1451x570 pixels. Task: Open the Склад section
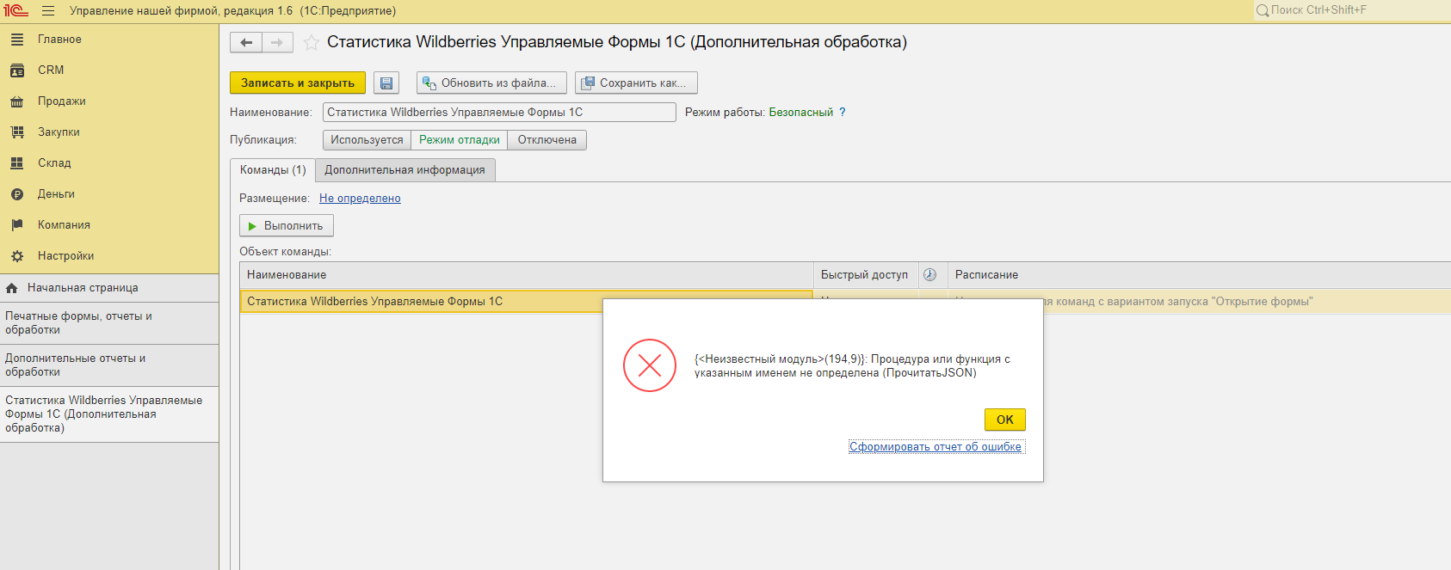[109, 163]
